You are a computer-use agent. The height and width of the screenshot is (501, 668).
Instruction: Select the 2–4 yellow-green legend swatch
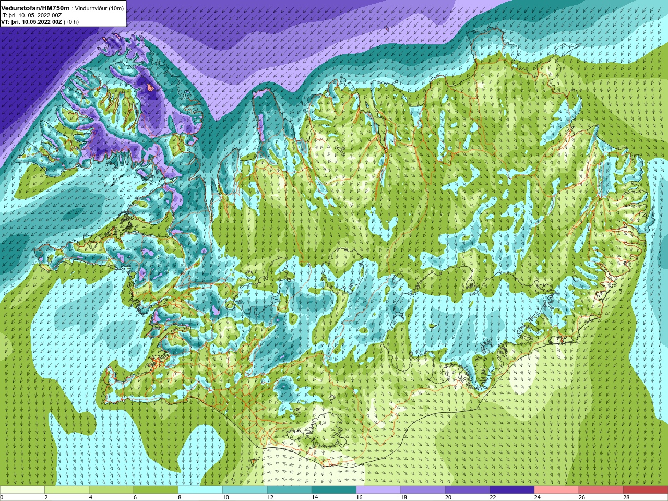click(67, 490)
